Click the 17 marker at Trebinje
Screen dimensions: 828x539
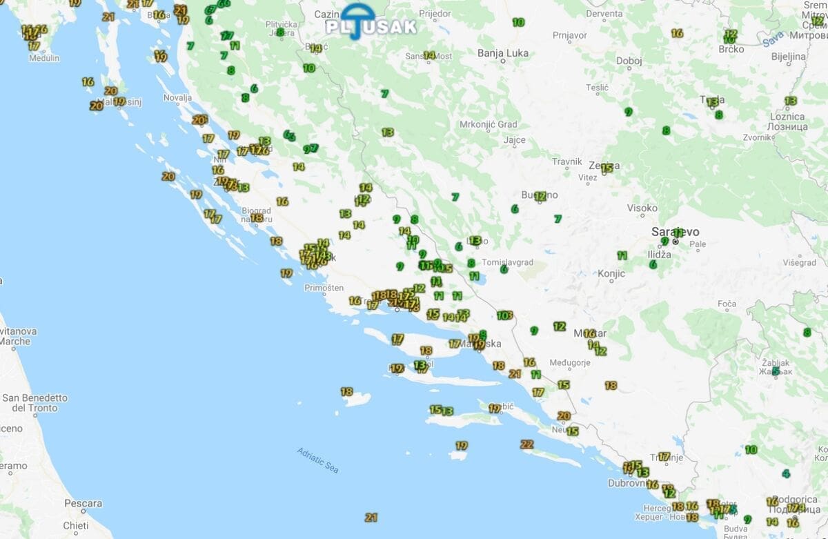point(664,456)
